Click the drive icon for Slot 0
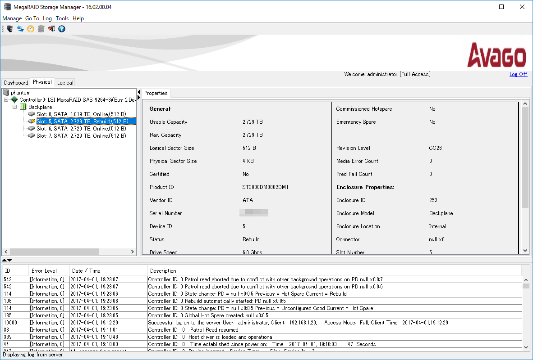 (32, 114)
